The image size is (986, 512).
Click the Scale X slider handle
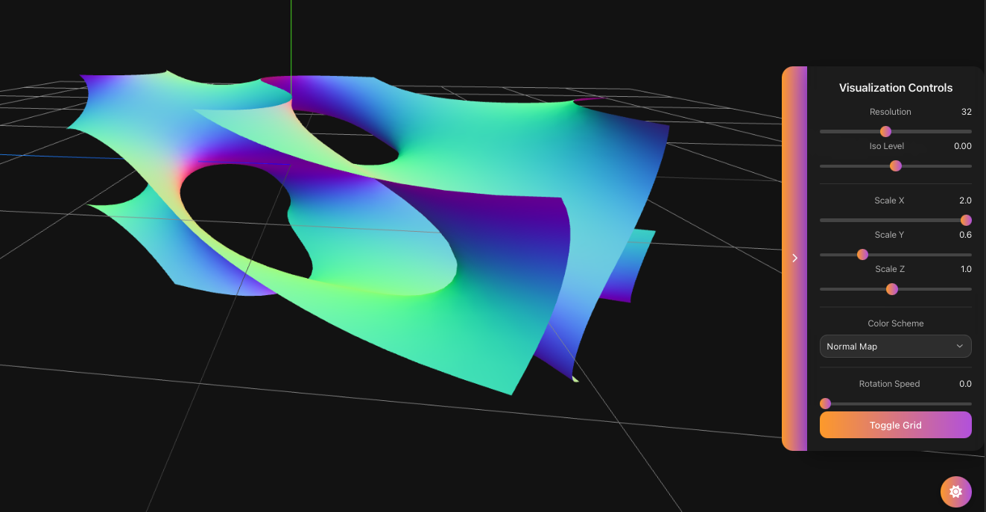pyautogui.click(x=966, y=220)
